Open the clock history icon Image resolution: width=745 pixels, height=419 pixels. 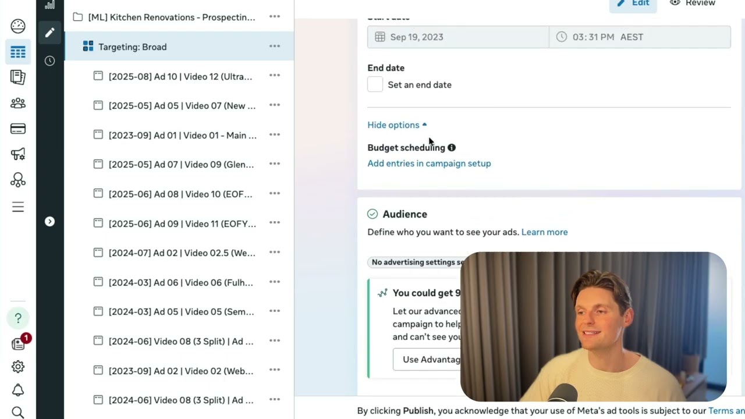coord(50,61)
